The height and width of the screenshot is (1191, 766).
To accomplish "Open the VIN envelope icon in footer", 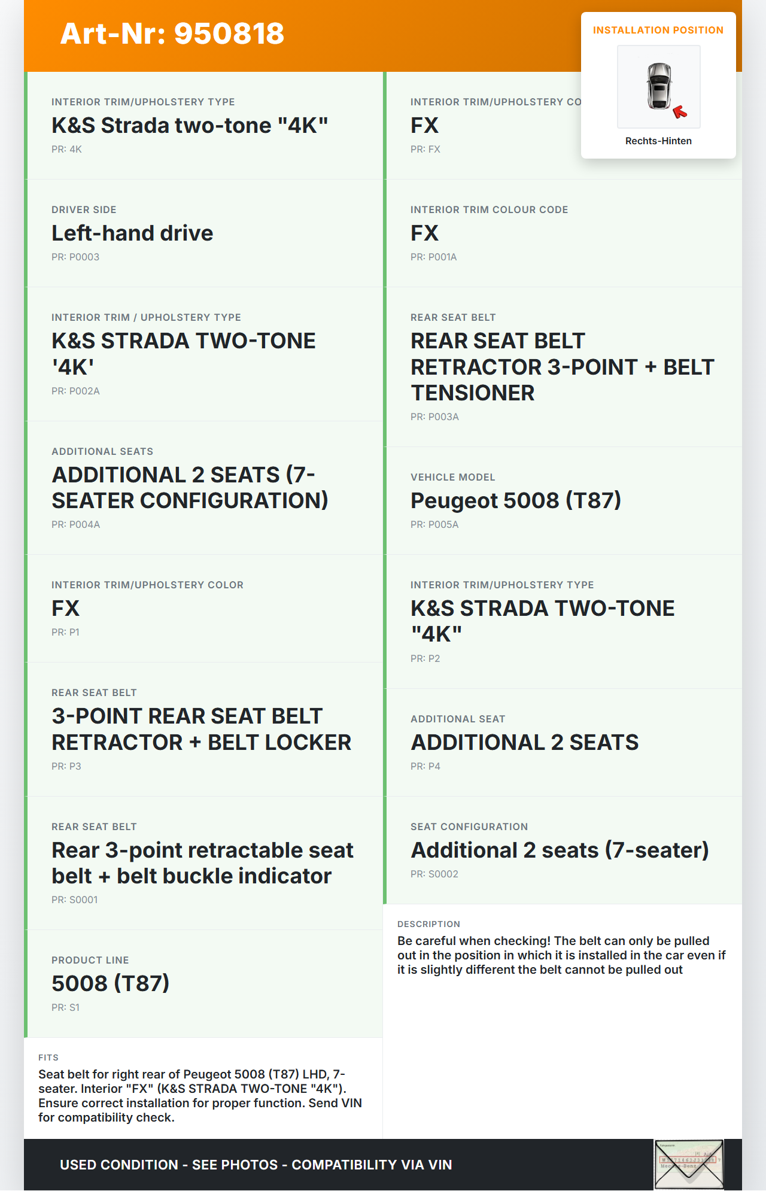I will point(689,1164).
